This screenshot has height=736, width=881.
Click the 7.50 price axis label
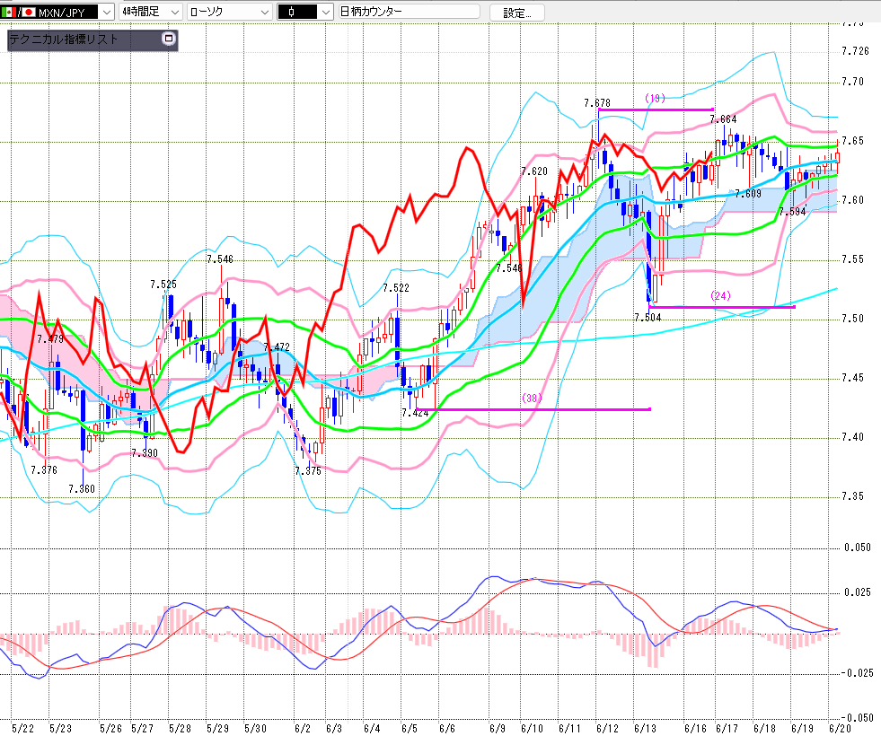click(852, 319)
